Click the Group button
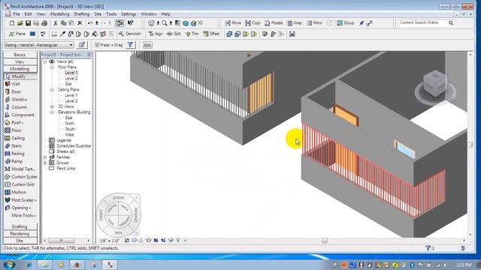 pos(346,23)
